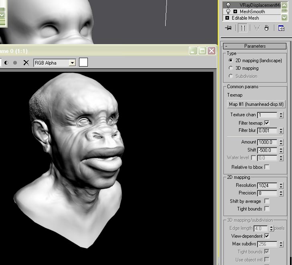The width and height of the screenshot is (292, 265).
Task: Click Clear (X) icon in frame buffer
Action: click(x=26, y=63)
